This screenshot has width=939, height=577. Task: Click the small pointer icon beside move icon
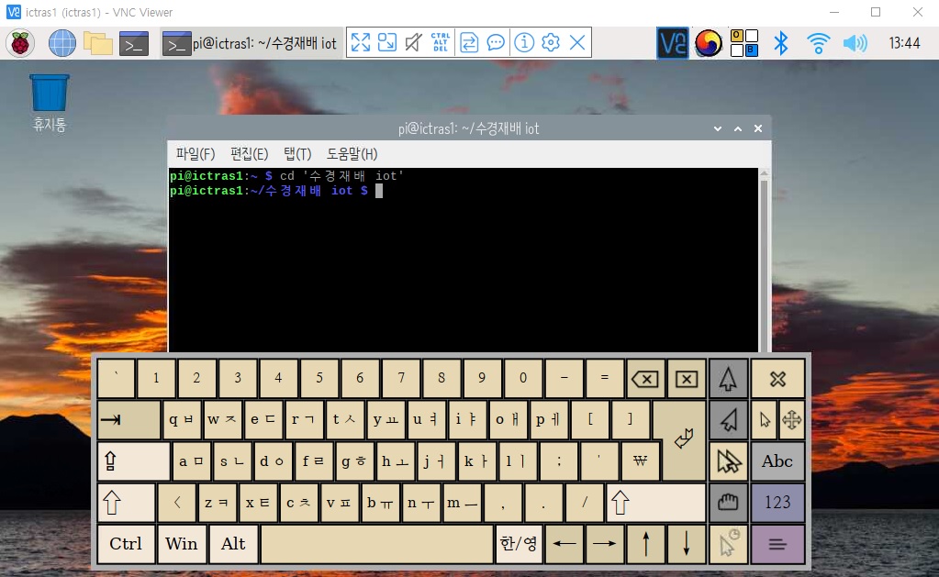click(764, 419)
